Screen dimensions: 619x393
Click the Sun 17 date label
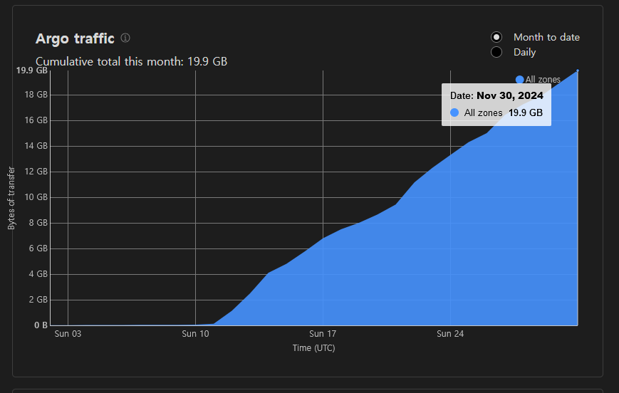(x=323, y=334)
